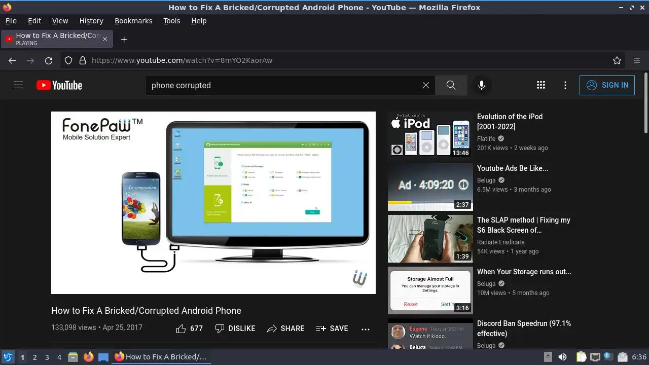Like the video with thumbs up
This screenshot has height=365, width=649.
(189, 328)
